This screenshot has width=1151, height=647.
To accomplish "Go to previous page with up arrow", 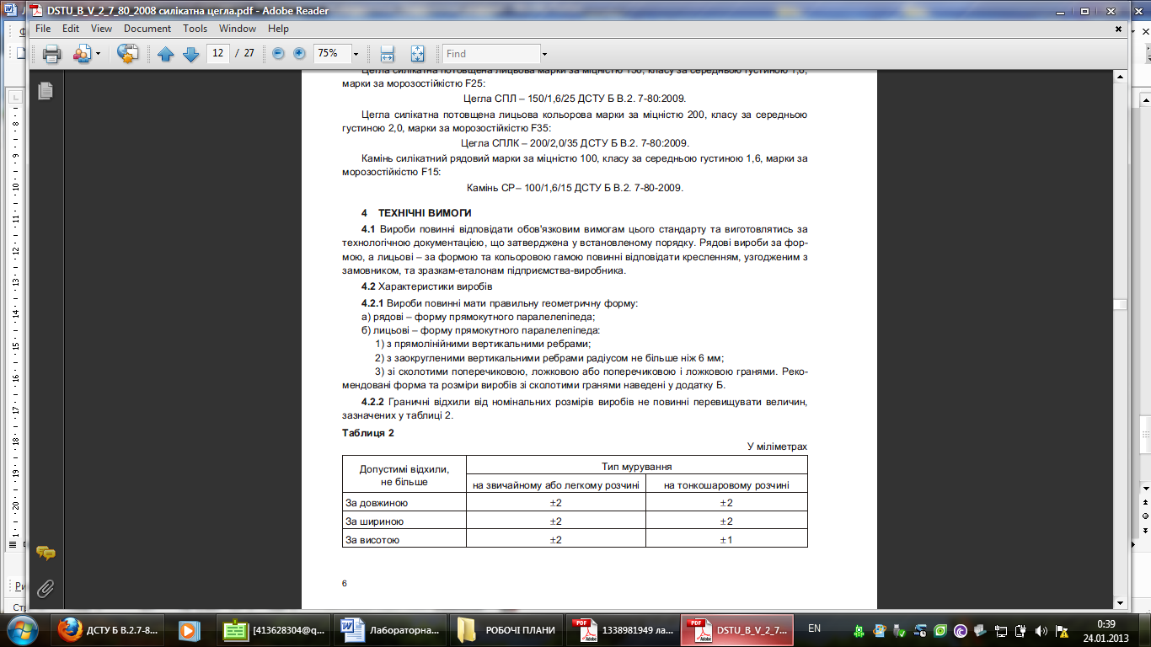I will point(165,54).
